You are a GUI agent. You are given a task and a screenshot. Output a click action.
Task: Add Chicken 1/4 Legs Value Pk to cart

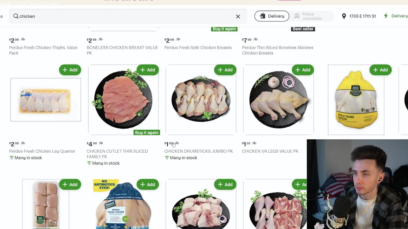(x=303, y=70)
